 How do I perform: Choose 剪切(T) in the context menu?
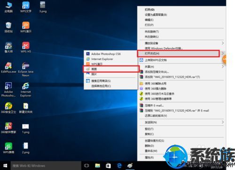[182, 129]
